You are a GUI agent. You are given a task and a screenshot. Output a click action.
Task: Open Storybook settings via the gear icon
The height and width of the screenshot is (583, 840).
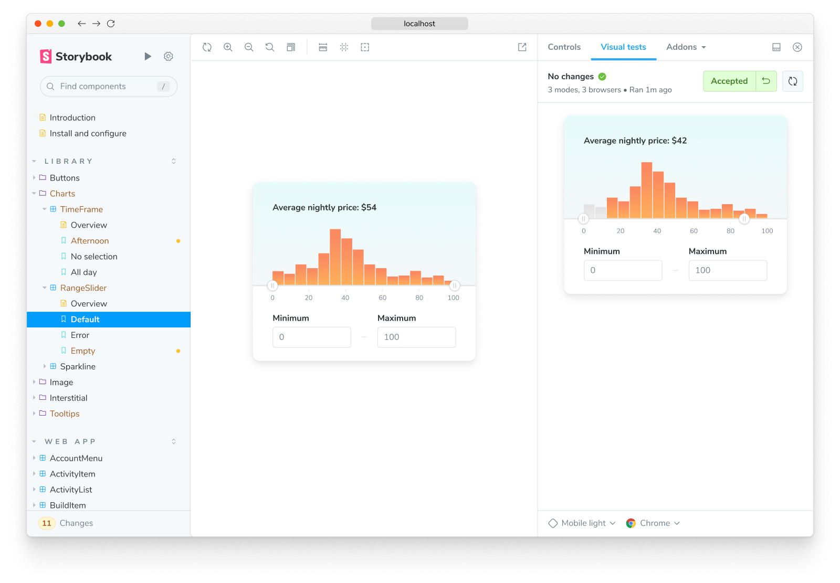coord(168,56)
